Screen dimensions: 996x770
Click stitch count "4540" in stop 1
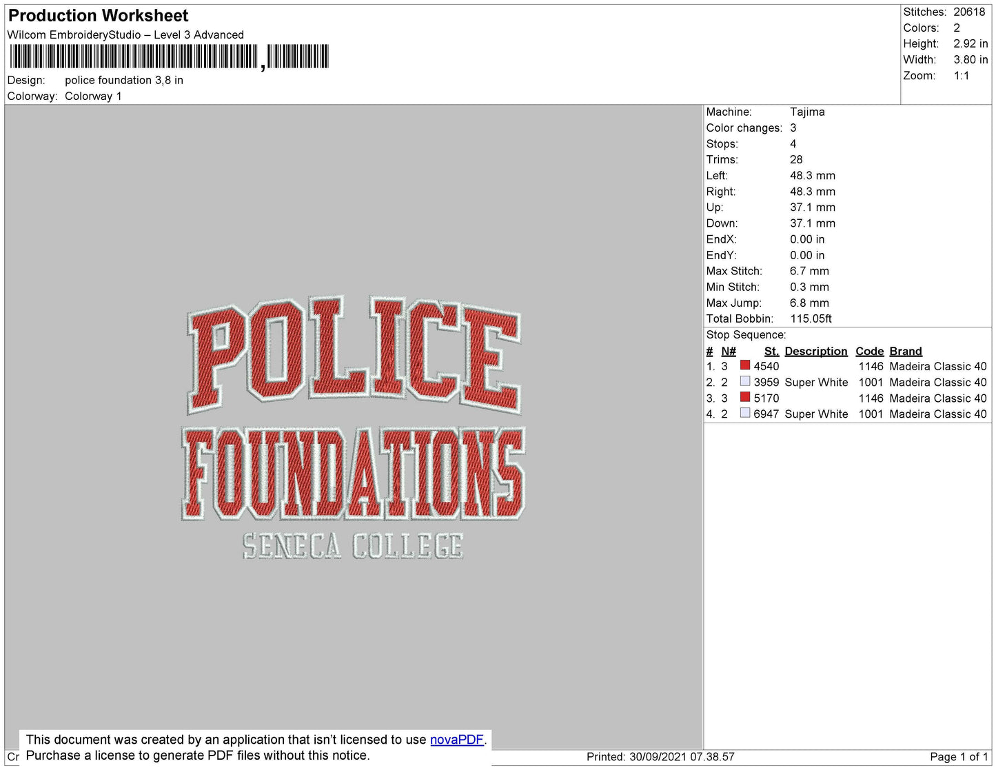click(766, 366)
